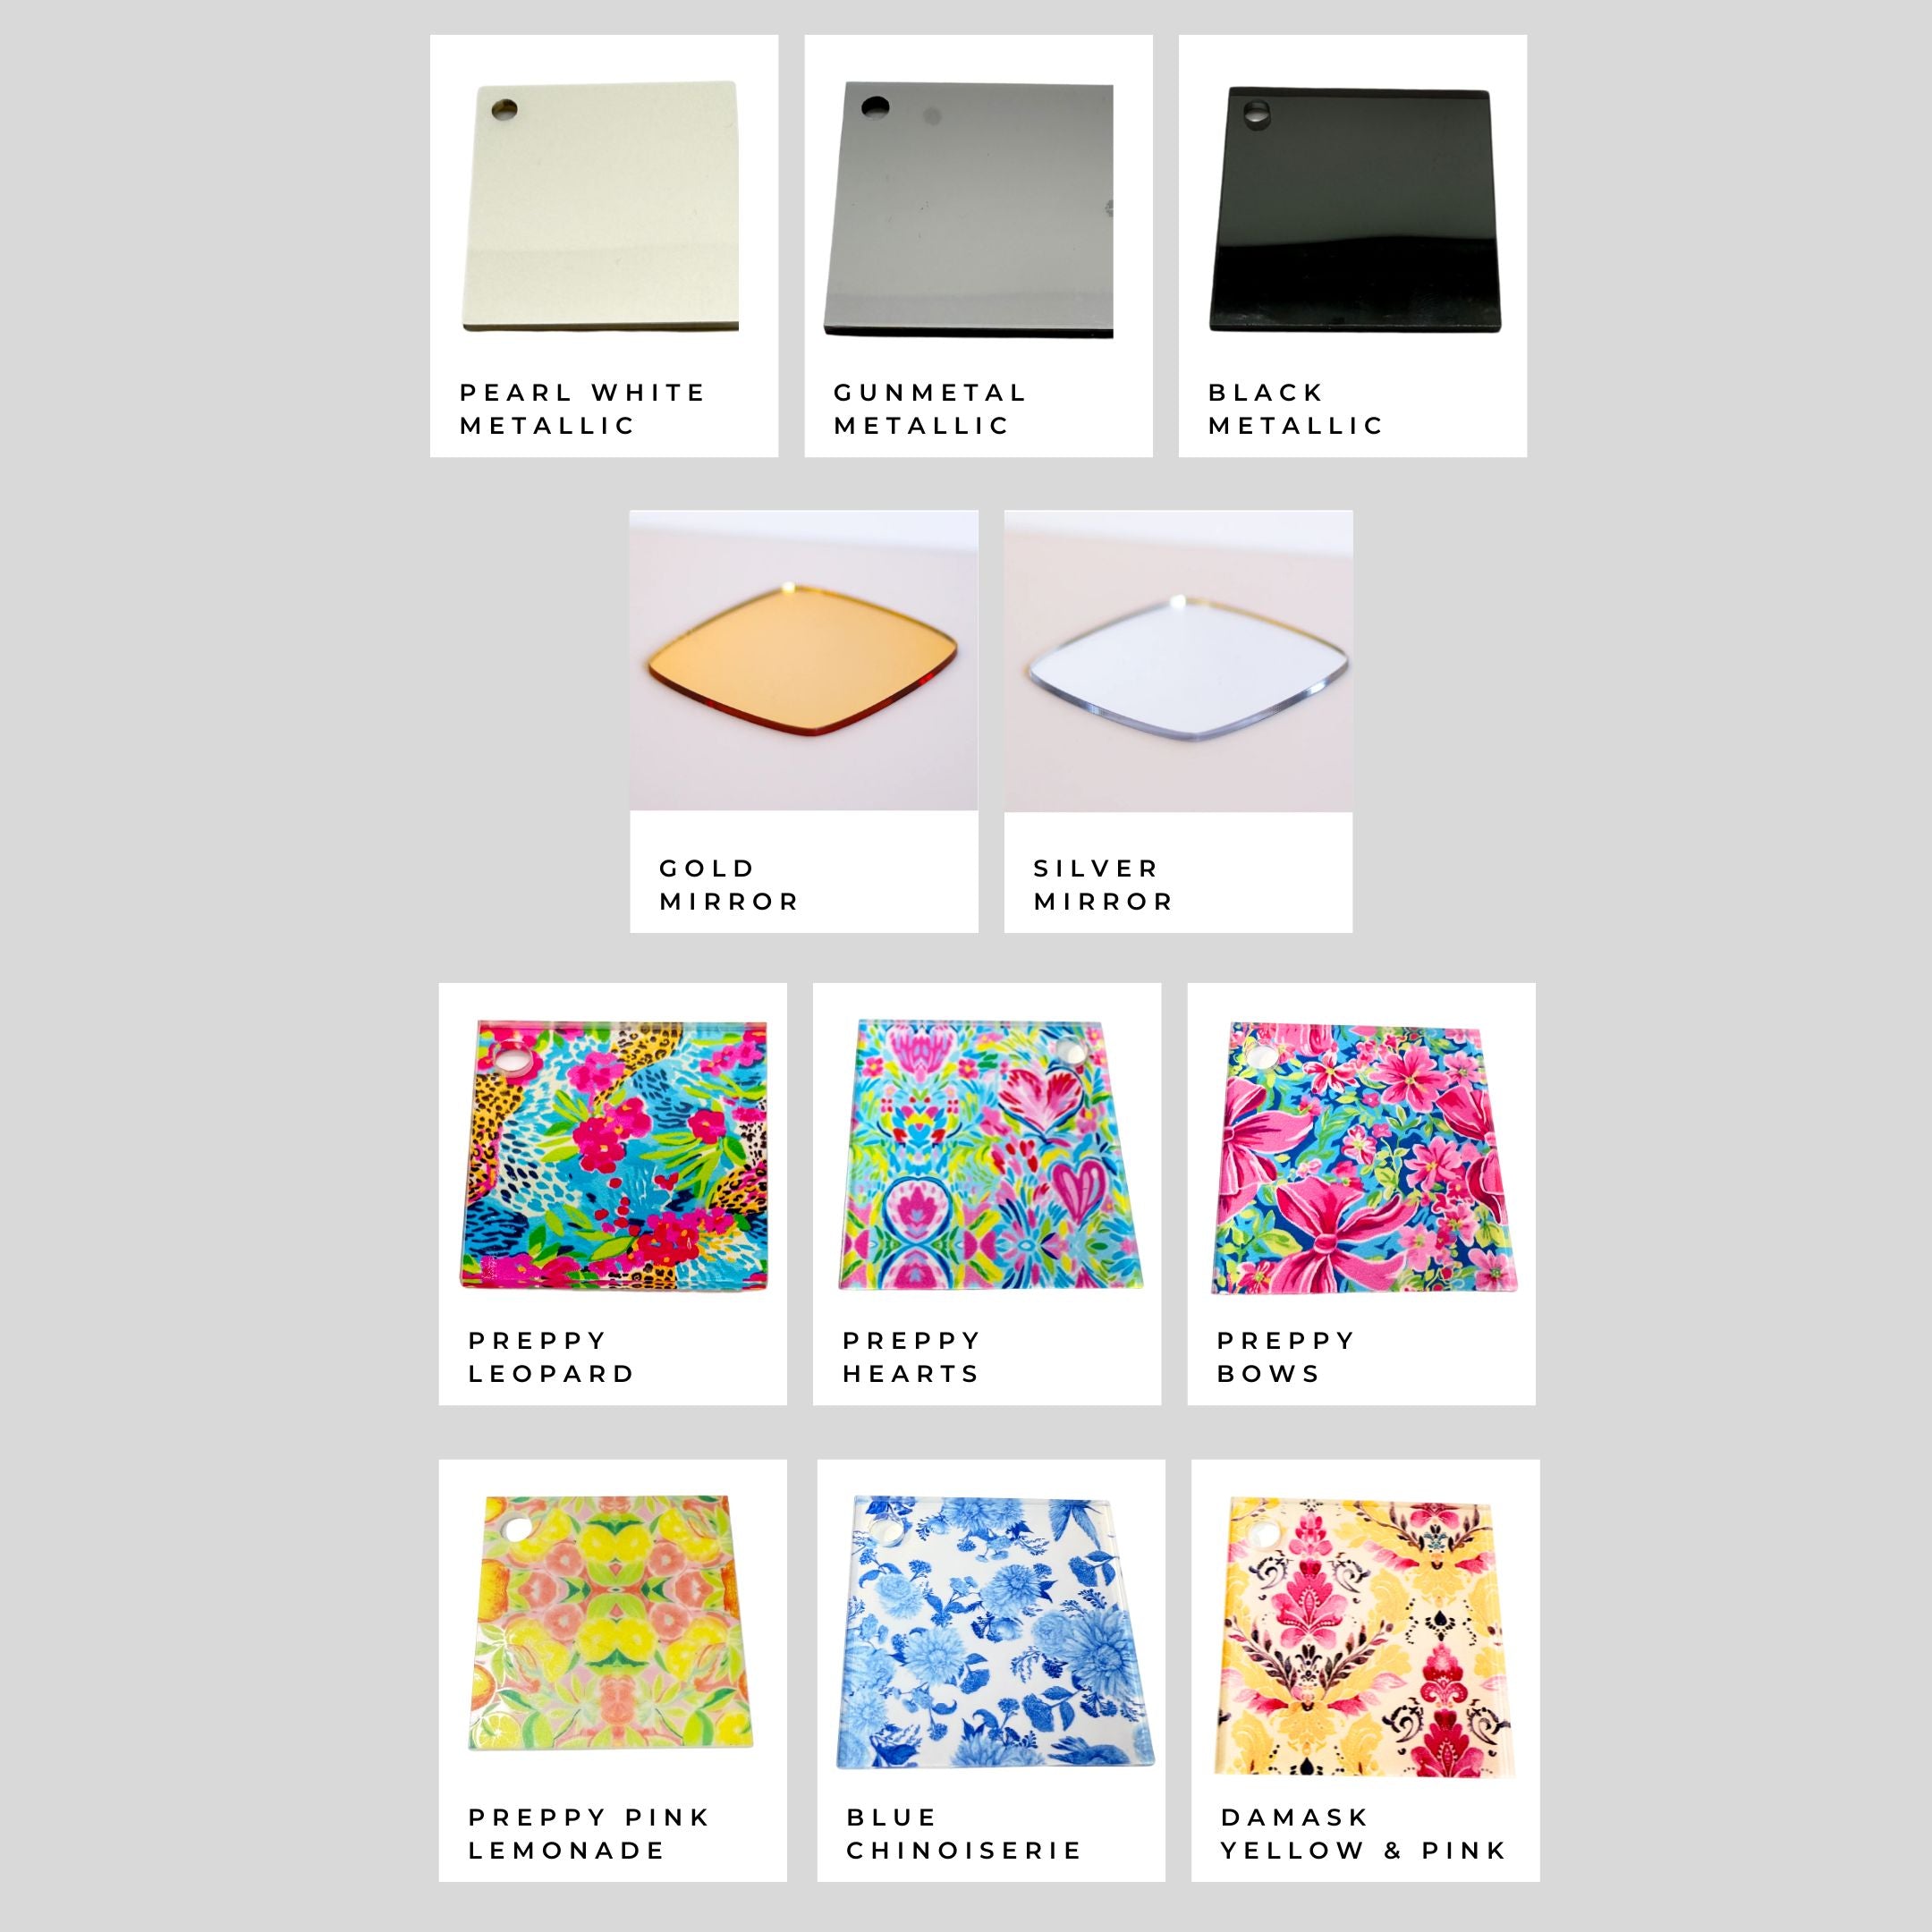The height and width of the screenshot is (1932, 1932).
Task: Click the 'Gunmetal Metallic' label text
Action: click(x=930, y=409)
